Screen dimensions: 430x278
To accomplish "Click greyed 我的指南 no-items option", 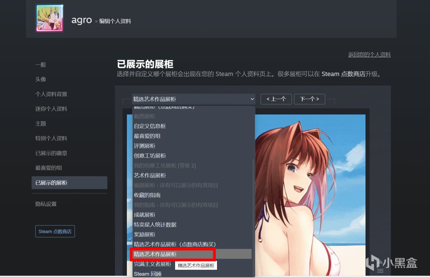I will [192, 205].
